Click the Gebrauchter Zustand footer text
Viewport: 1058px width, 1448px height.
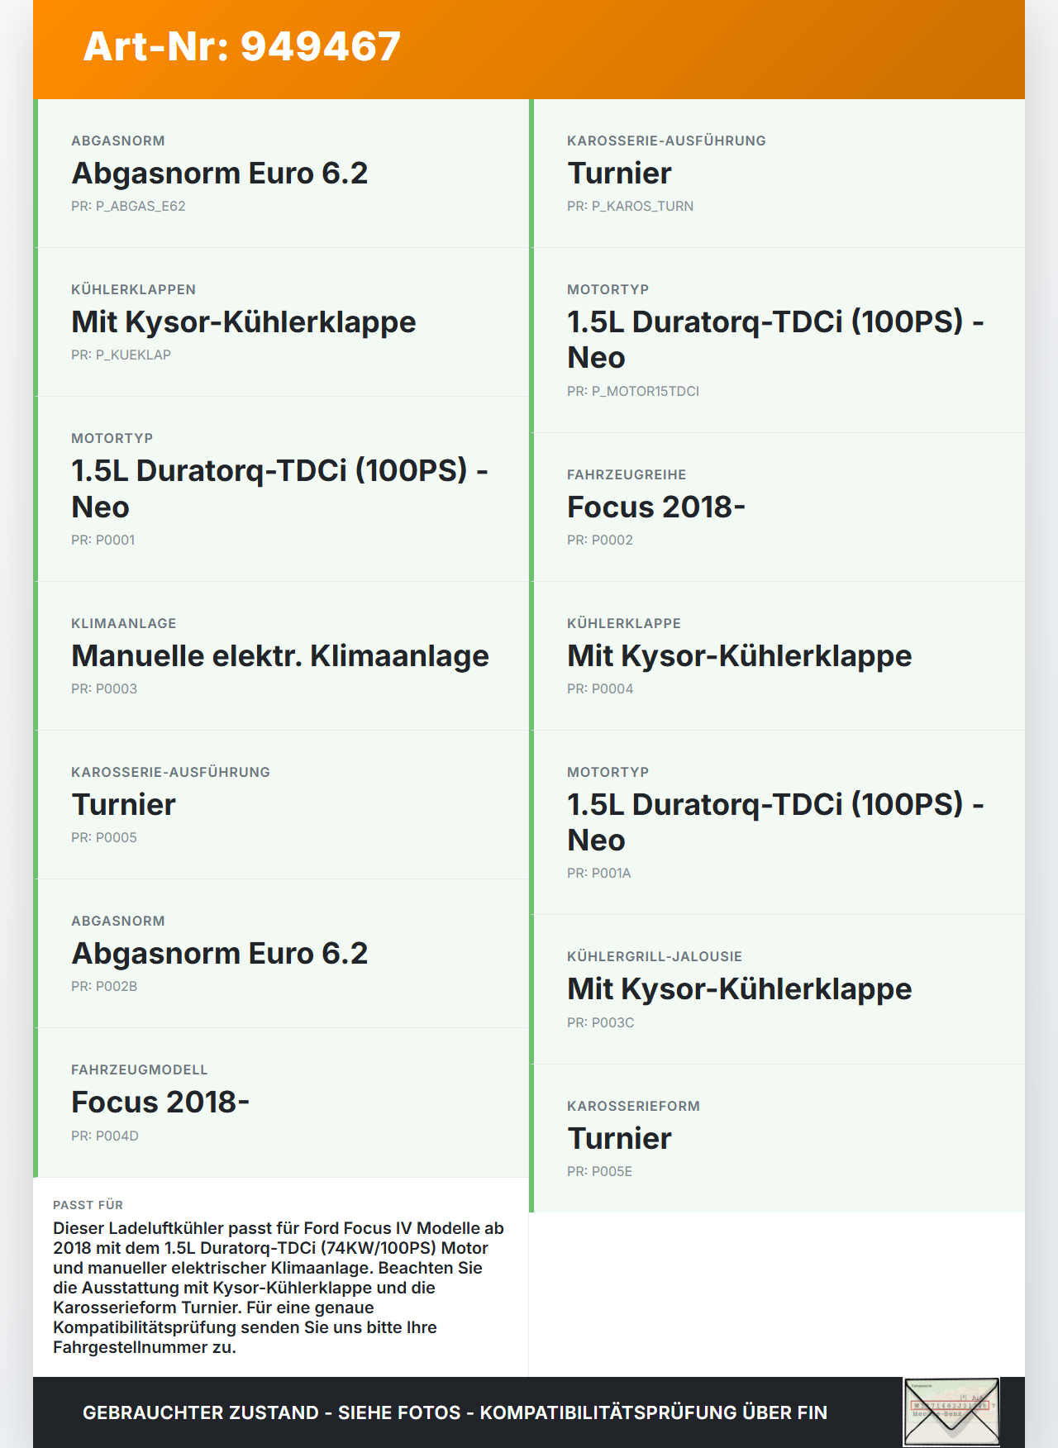pos(455,1412)
